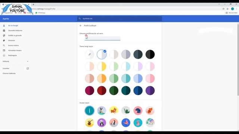This screenshot has height=134, width=239.
Task: Open Chrome hakkında page
Action: 9,73
